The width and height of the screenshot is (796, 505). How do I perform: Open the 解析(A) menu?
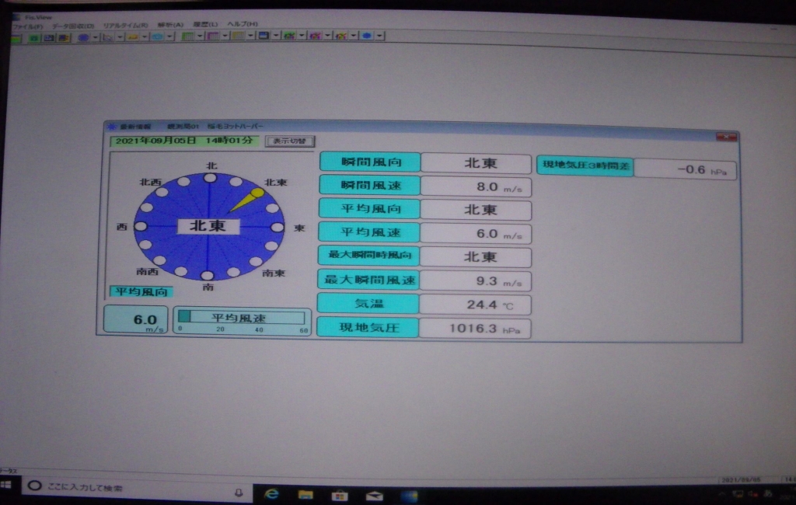[x=170, y=25]
